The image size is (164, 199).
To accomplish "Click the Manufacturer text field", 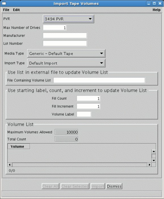I will pyautogui.click(x=65, y=35).
